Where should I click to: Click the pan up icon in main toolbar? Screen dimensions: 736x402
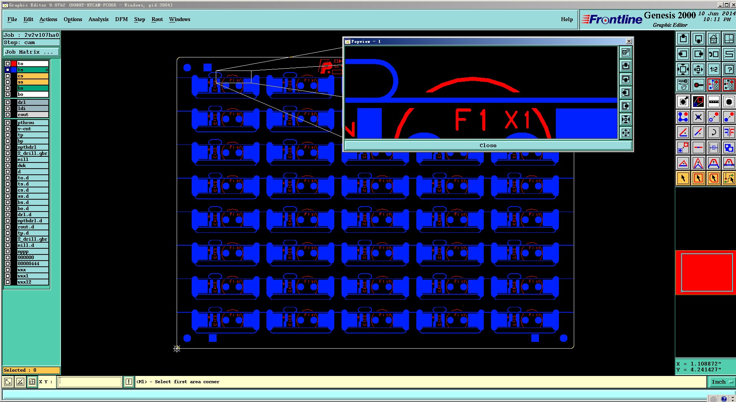[683, 39]
